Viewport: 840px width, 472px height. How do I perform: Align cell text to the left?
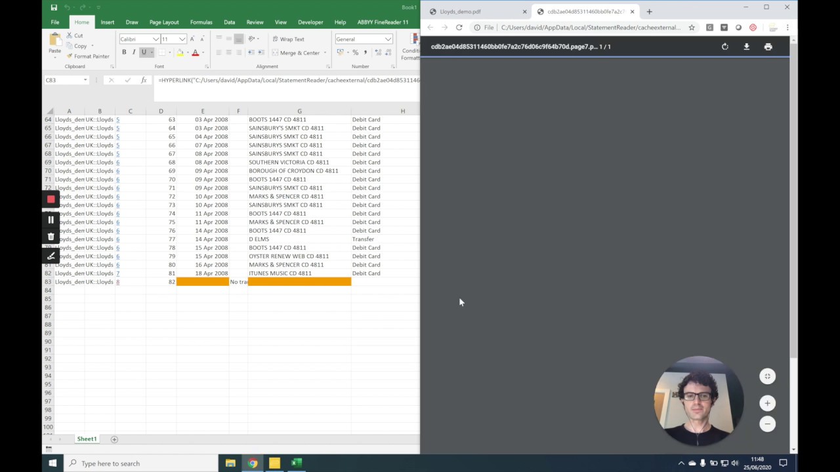(x=219, y=52)
